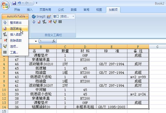Screen dimensions: 166x113
Task: Click the cell 低速轴
Action: click(x=41, y=68)
